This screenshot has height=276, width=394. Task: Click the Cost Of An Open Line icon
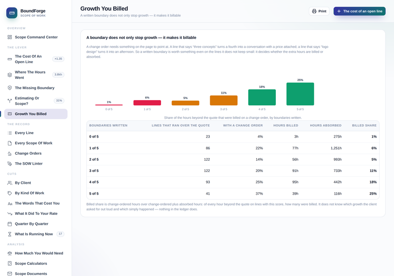(9, 59)
